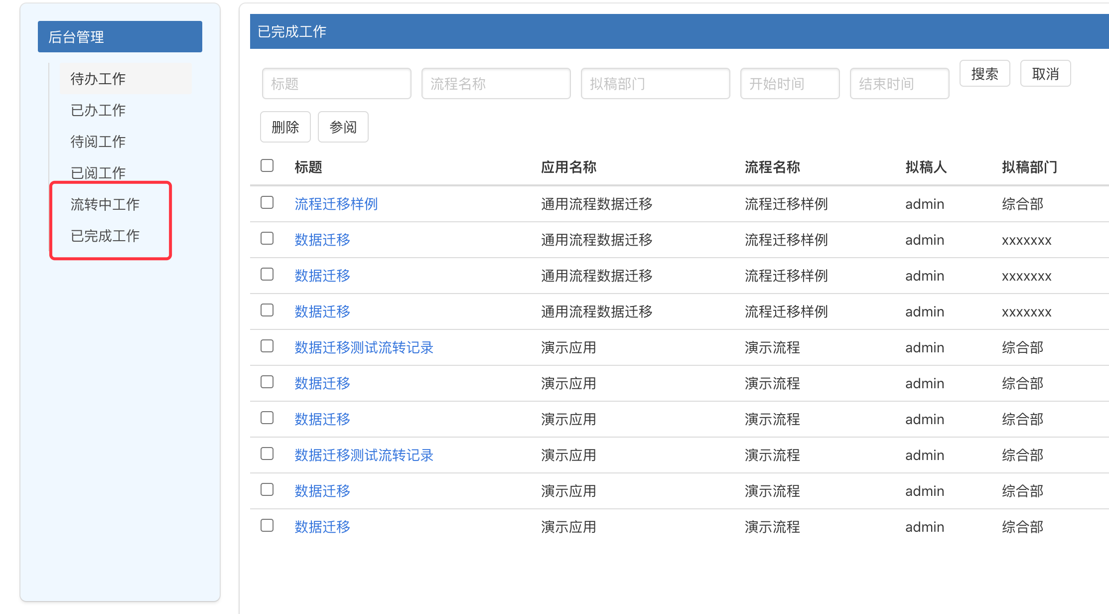Open the 开始时间 date field
Image resolution: width=1109 pixels, height=614 pixels.
pos(790,84)
